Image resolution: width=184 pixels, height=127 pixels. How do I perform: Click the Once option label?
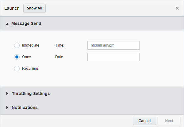[26, 57]
